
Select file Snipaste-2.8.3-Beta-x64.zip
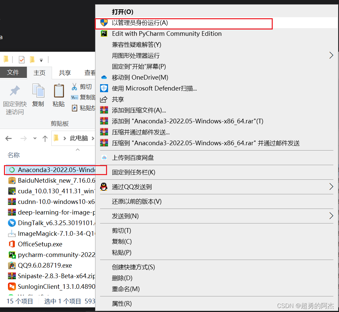tap(56, 276)
